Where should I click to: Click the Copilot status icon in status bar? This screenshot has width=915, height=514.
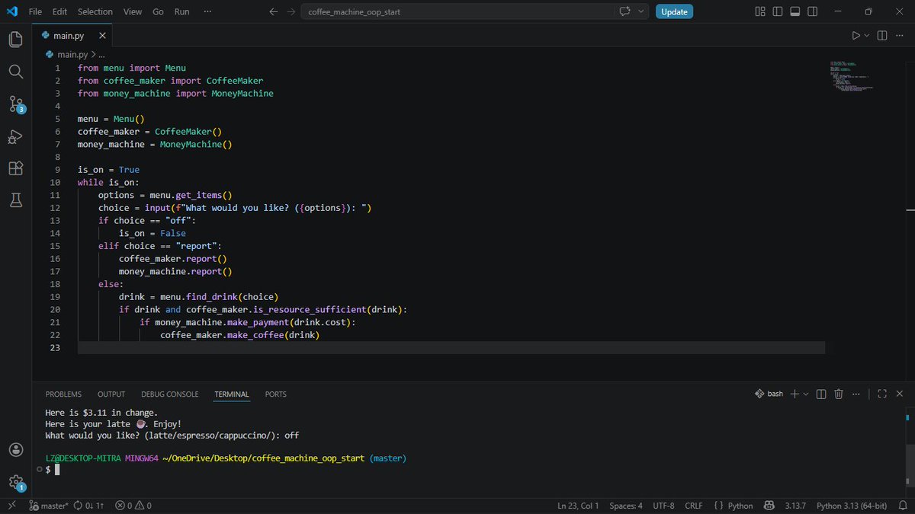(x=770, y=506)
